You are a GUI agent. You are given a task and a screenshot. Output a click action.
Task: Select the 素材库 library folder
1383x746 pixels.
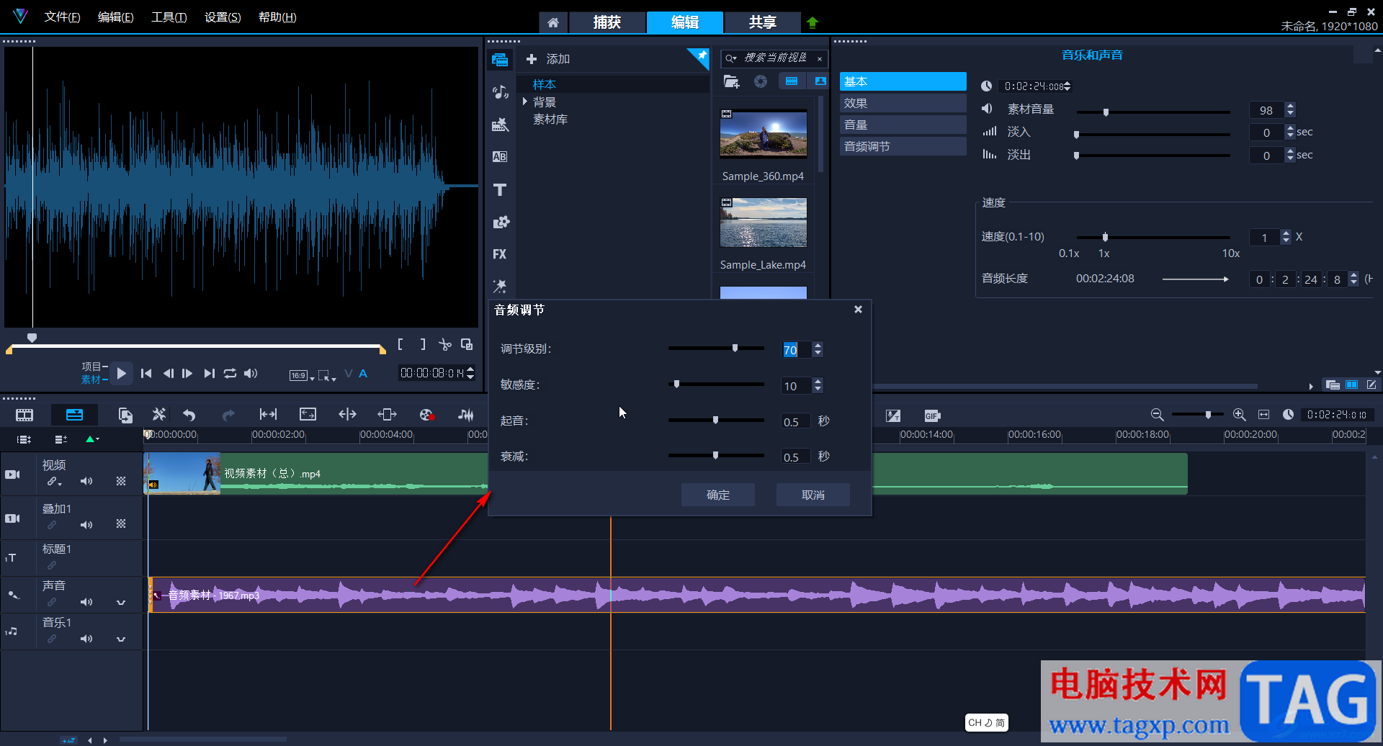click(550, 120)
